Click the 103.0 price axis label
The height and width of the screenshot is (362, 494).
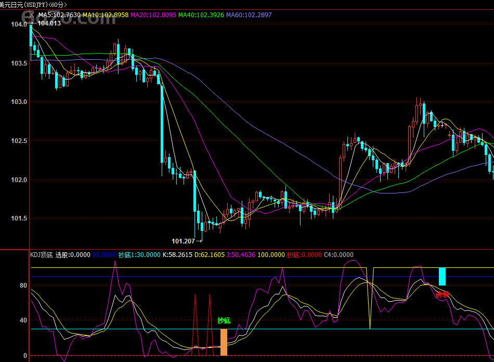(x=18, y=102)
